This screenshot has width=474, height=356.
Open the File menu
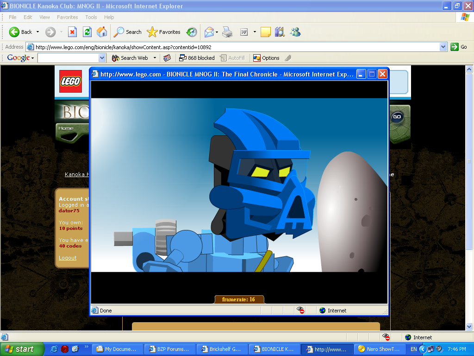pyautogui.click(x=12, y=17)
